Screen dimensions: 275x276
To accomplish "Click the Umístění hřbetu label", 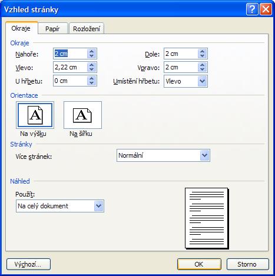I will pos(137,81).
